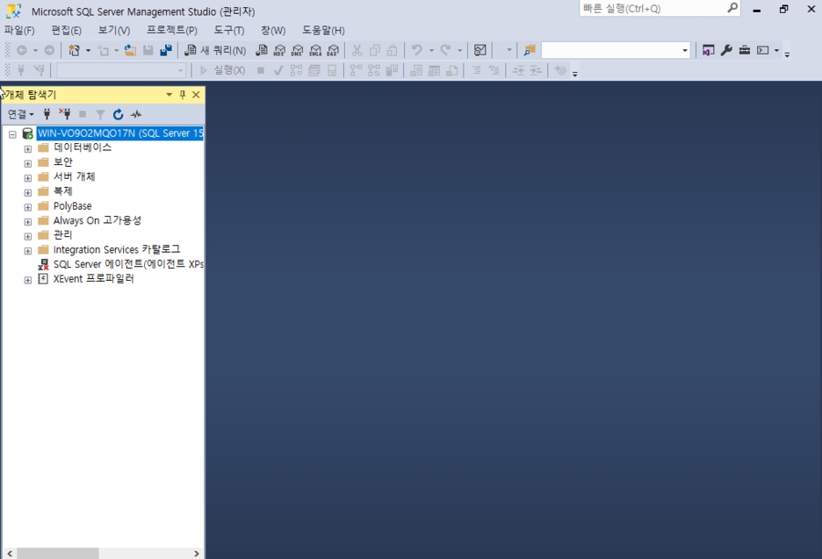This screenshot has height=559, width=822.
Task: Click the Object Explorer filter icon
Action: [100, 114]
